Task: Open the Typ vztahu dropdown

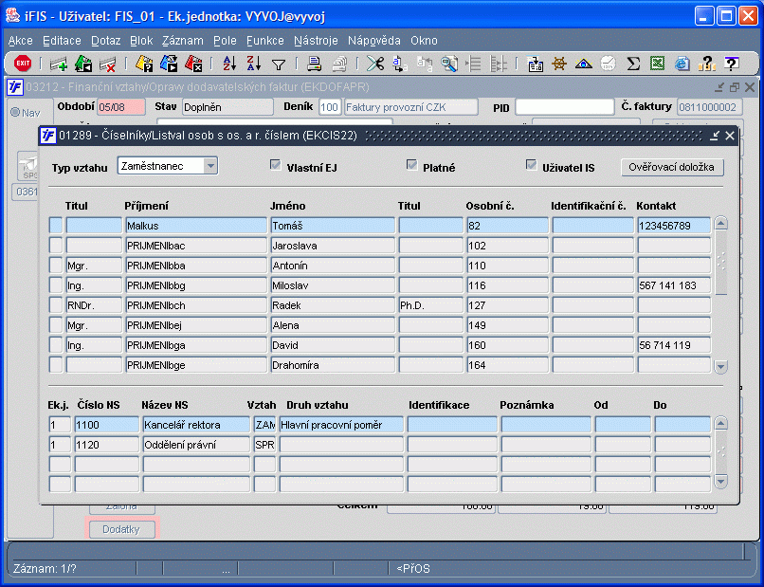Action: 210,166
